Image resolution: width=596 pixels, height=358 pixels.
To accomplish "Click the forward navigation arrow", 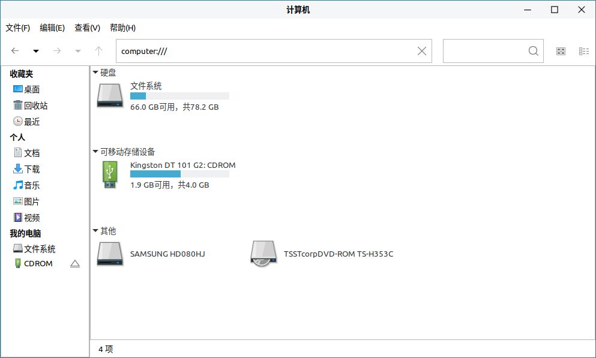I will coord(57,51).
